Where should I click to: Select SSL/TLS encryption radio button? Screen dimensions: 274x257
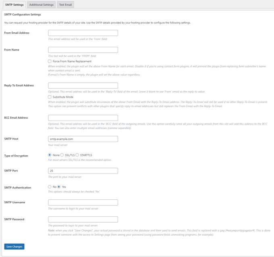(62, 155)
